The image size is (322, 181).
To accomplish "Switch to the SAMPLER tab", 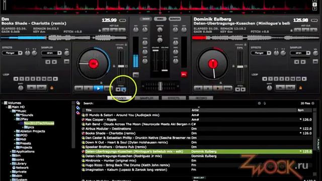I will 146,98.
